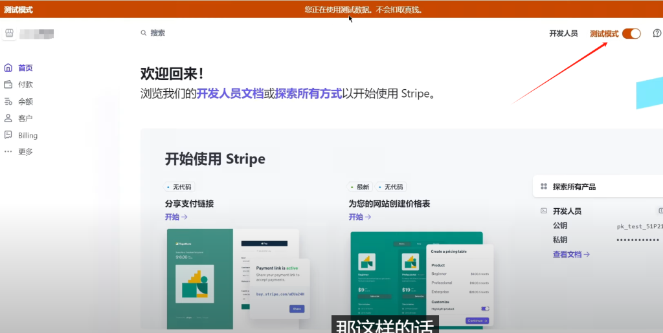The width and height of the screenshot is (663, 333).
Task: Click the 您正在使用测试数据 banner message
Action: coord(363,9)
